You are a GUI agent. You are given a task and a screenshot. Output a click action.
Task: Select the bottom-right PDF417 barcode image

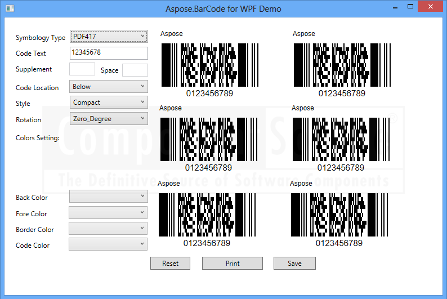339,215
